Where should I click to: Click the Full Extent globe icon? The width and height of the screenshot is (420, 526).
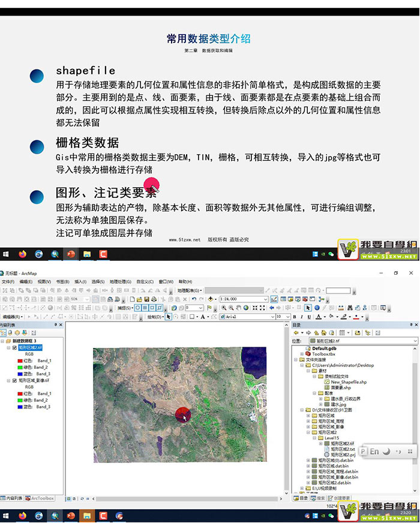pos(246,308)
